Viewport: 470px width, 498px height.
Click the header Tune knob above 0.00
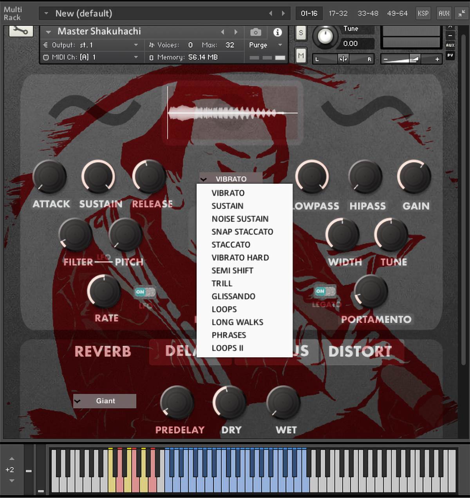325,36
